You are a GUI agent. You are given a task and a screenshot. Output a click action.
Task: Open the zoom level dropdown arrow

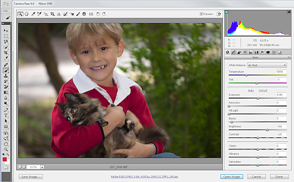click(42, 167)
